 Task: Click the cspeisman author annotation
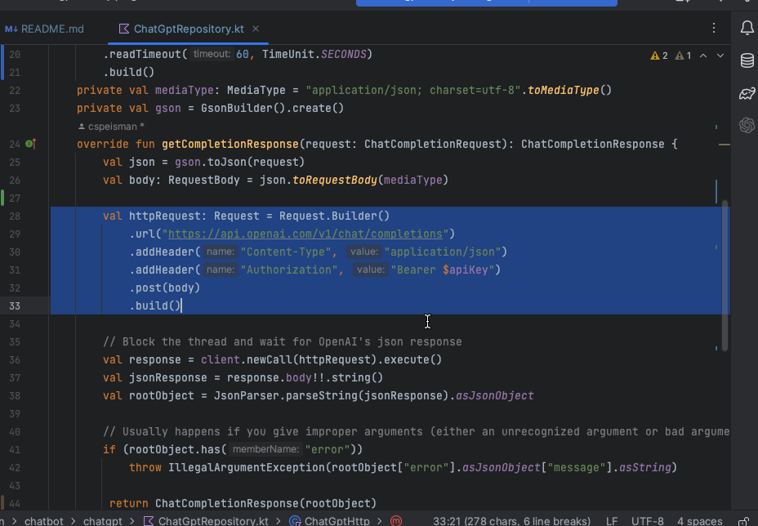coord(111,127)
